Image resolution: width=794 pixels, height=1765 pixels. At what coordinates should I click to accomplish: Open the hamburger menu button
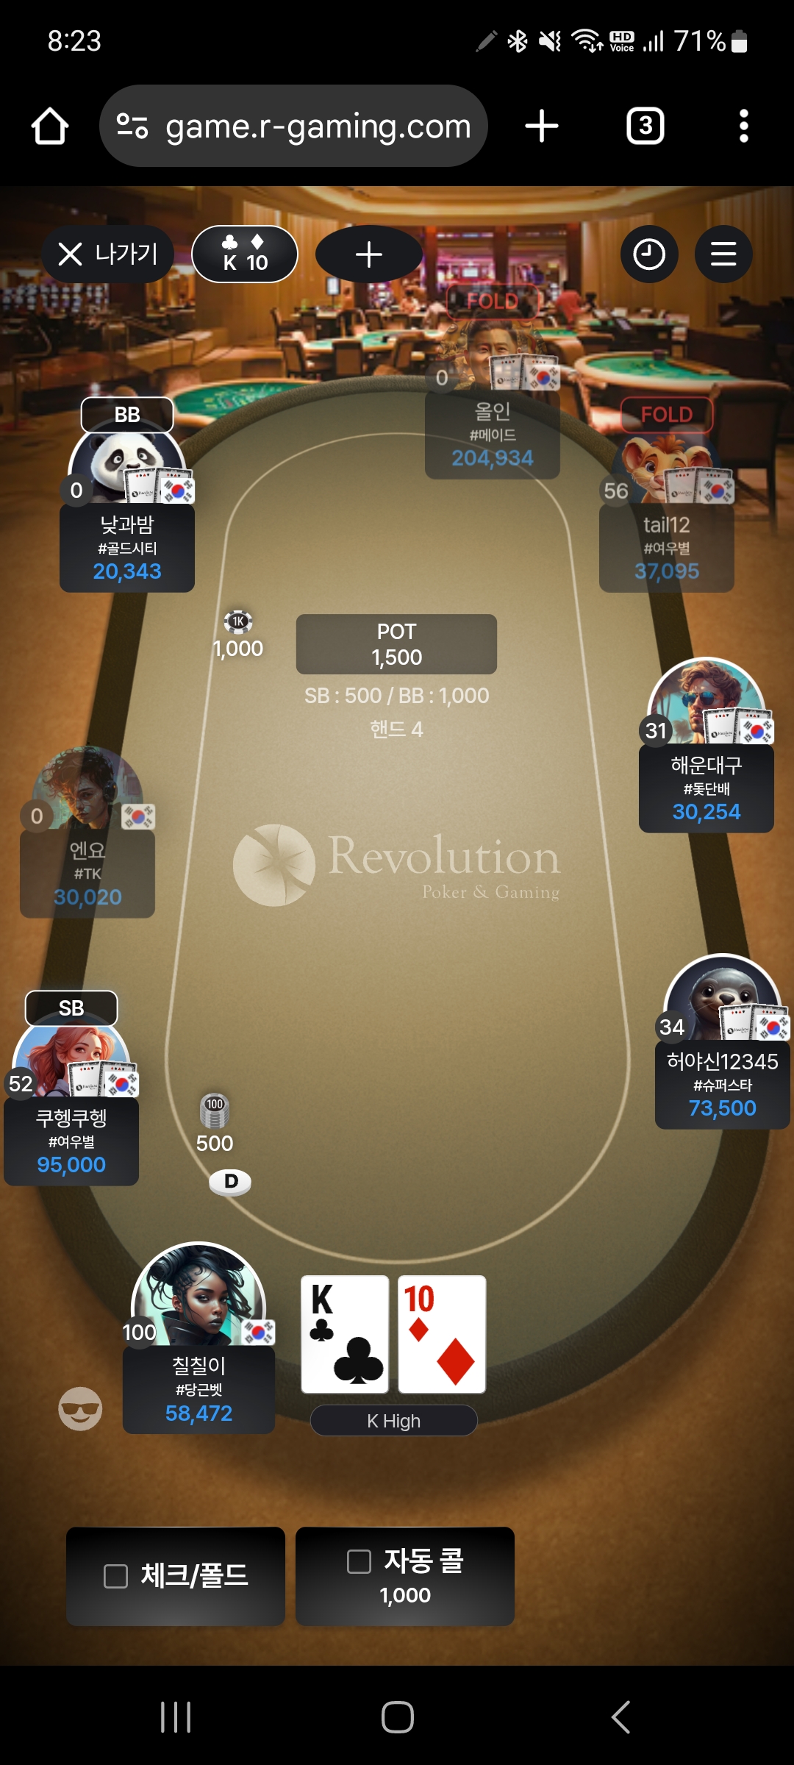(723, 254)
